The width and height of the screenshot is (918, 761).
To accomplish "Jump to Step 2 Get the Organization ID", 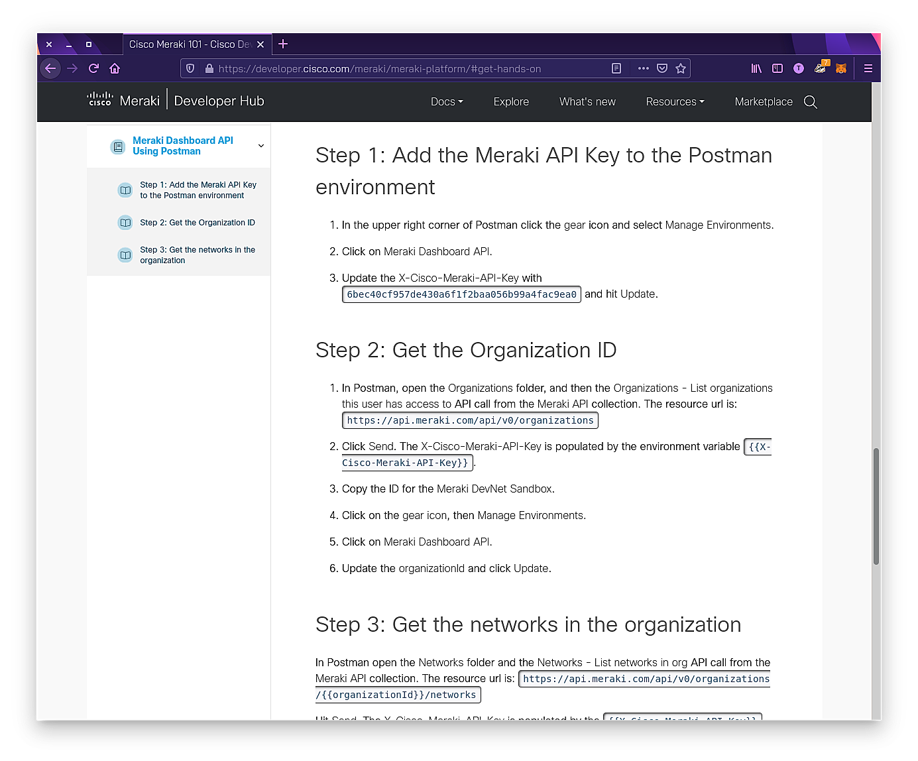I will (198, 223).
